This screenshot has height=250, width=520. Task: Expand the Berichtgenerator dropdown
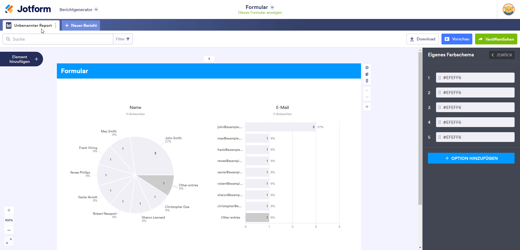(x=96, y=9)
